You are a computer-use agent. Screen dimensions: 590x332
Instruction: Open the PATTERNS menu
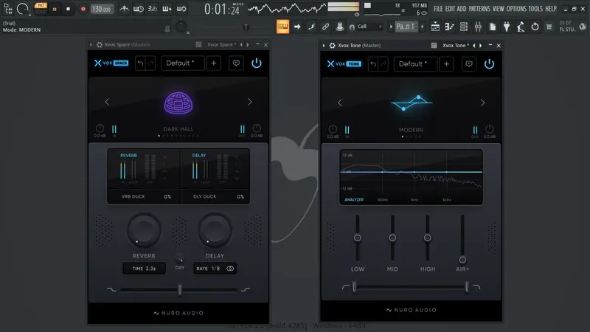(479, 9)
